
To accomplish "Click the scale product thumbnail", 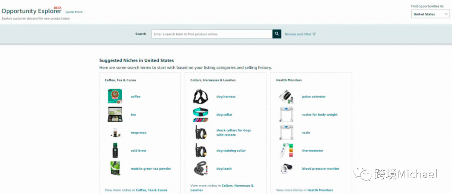I will [x=287, y=133].
